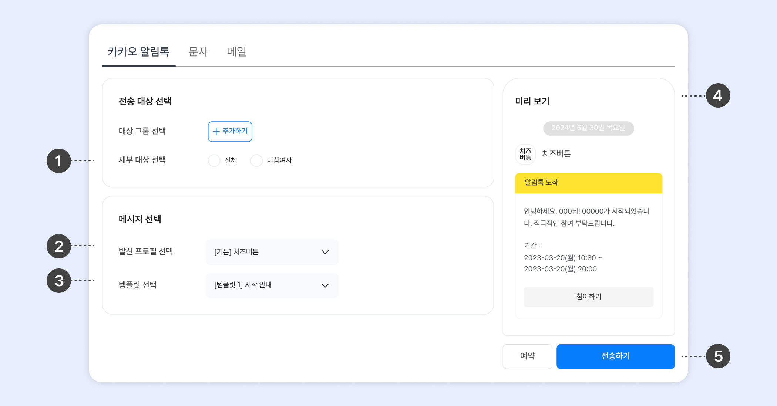Click annotation marker number 4

(x=718, y=96)
